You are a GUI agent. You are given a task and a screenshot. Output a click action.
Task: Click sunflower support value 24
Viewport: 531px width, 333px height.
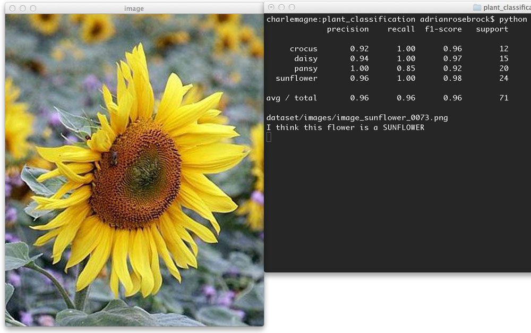[504, 78]
